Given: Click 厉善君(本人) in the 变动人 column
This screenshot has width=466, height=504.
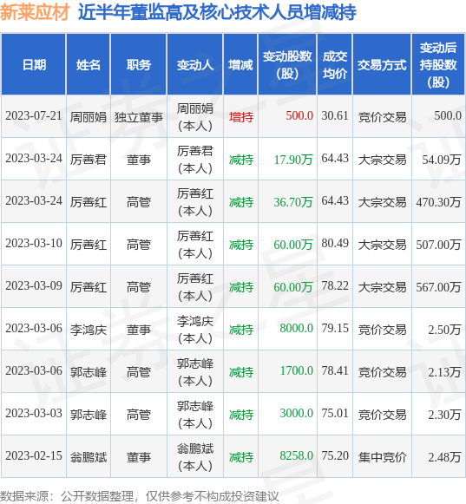Looking at the screenshot, I should [x=195, y=160].
